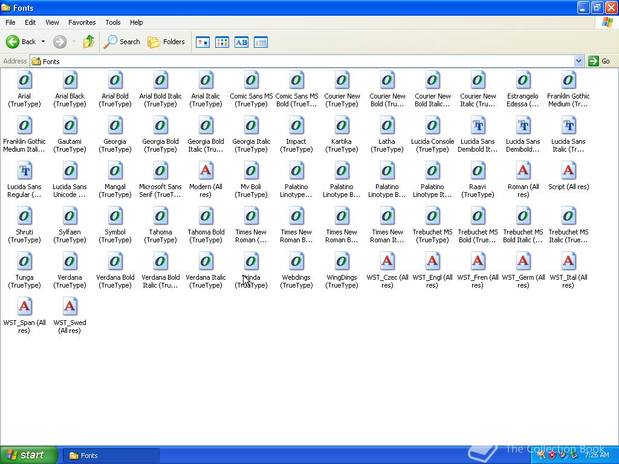Open the Help menu

click(136, 22)
